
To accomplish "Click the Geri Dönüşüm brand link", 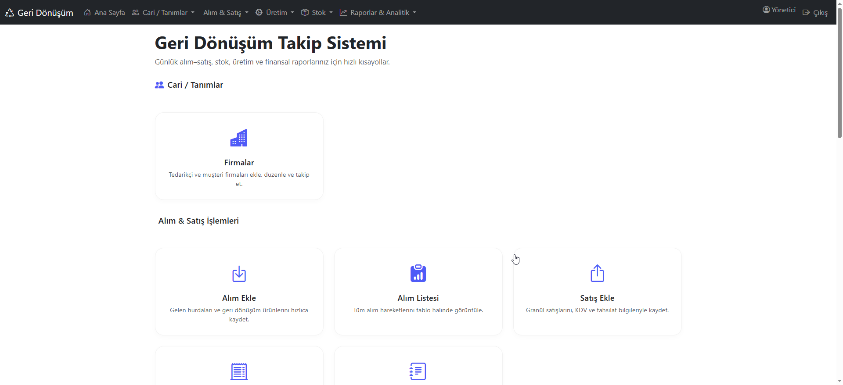I will pyautogui.click(x=40, y=13).
